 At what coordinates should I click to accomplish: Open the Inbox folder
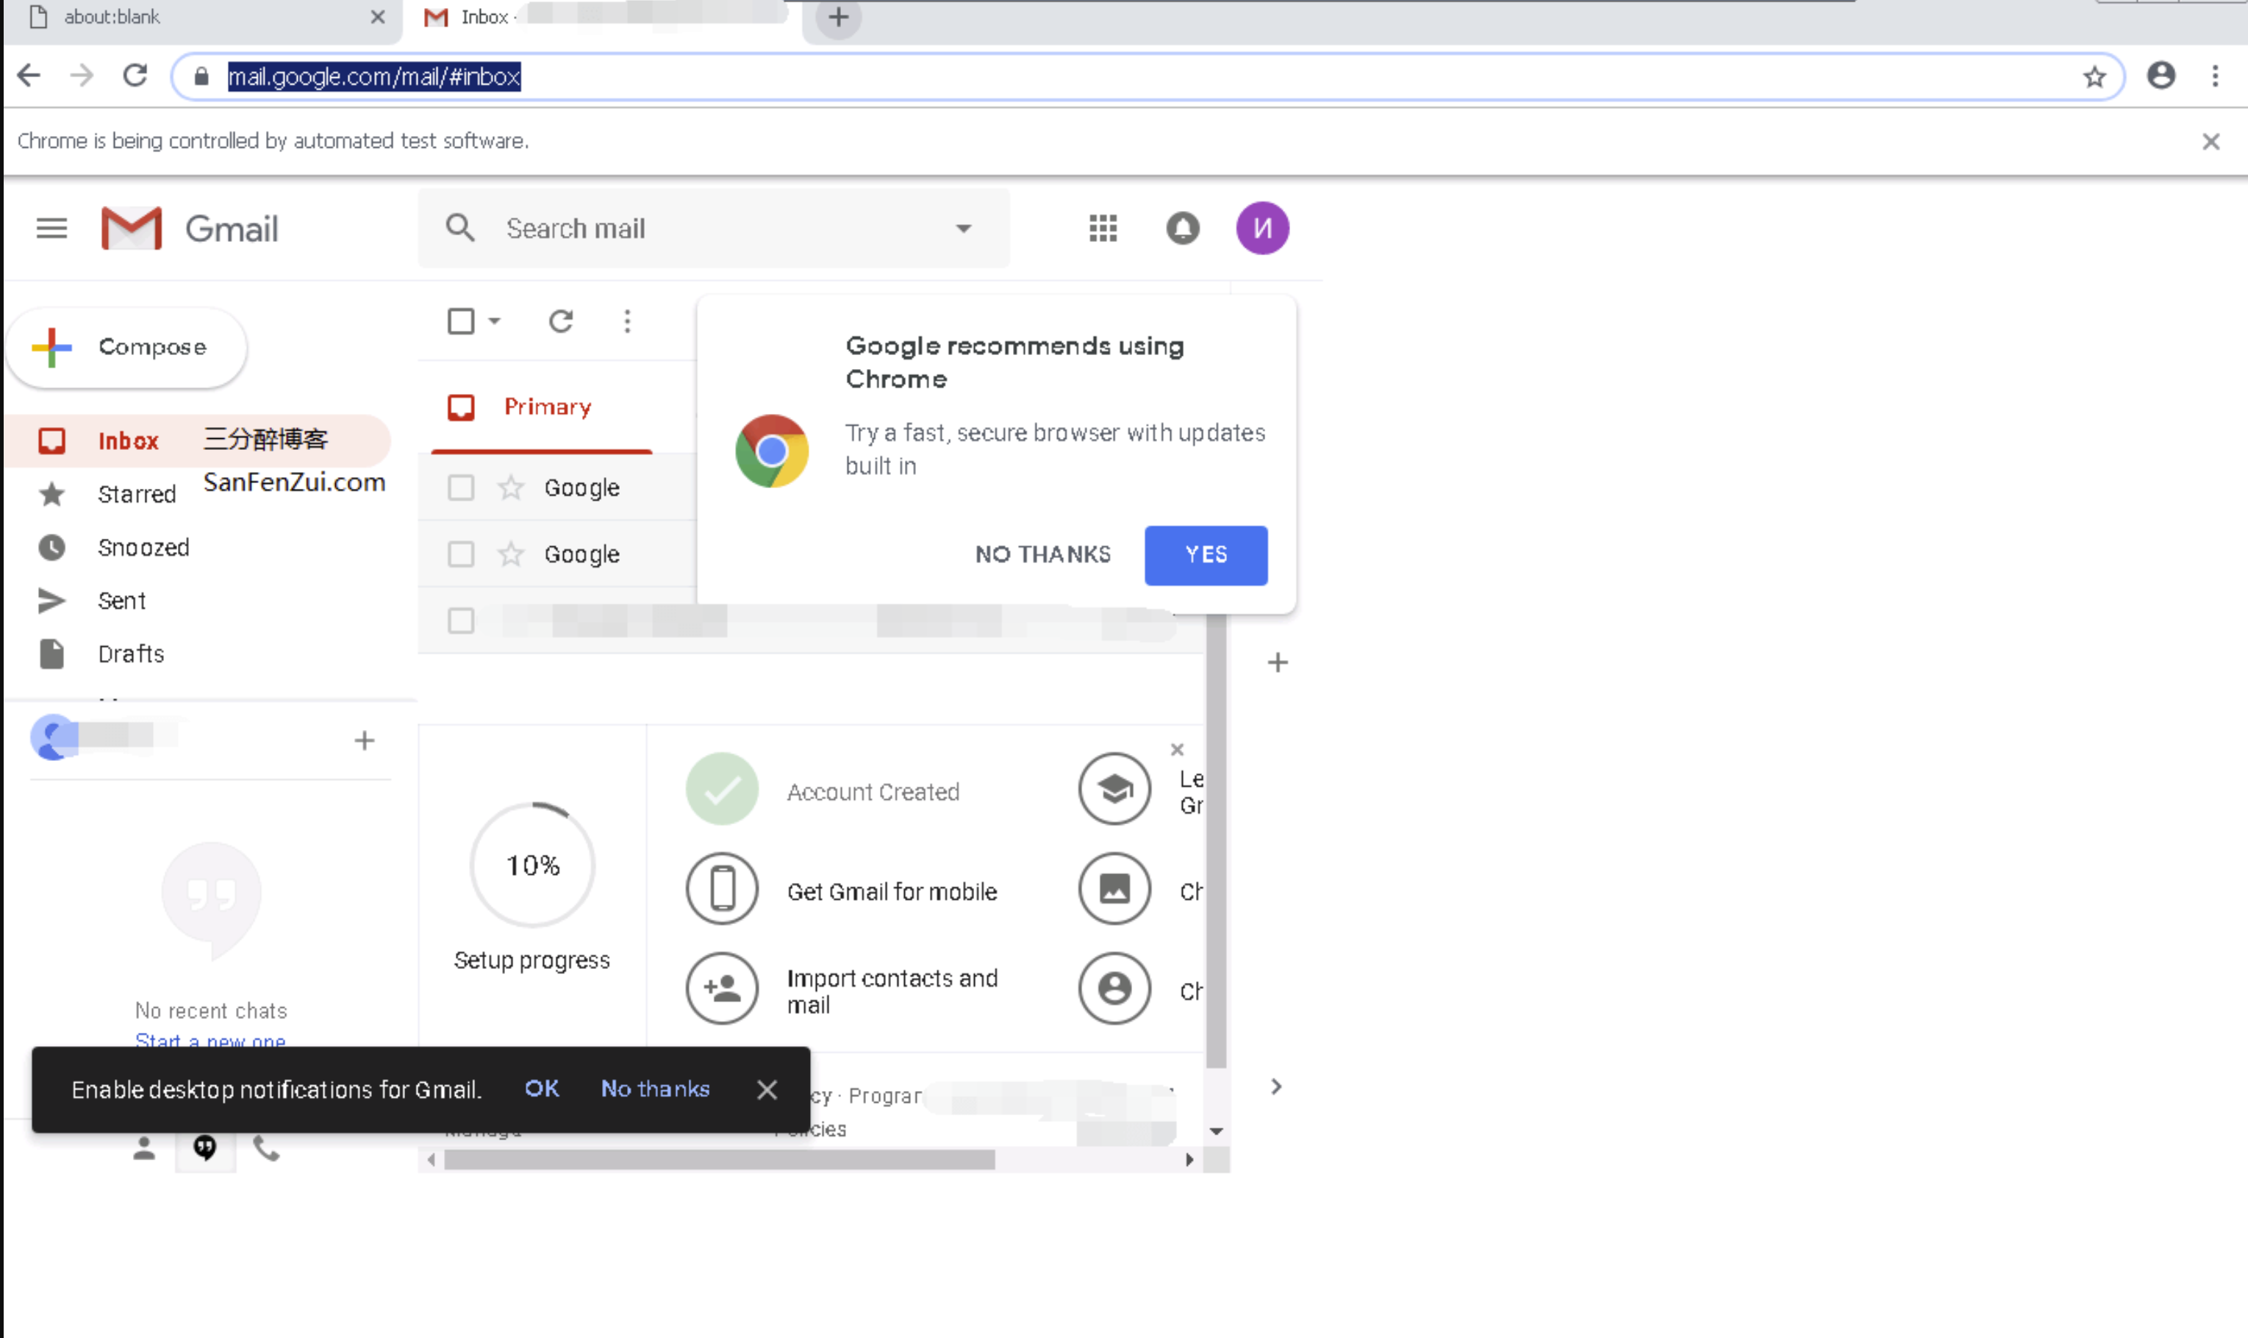198,441
